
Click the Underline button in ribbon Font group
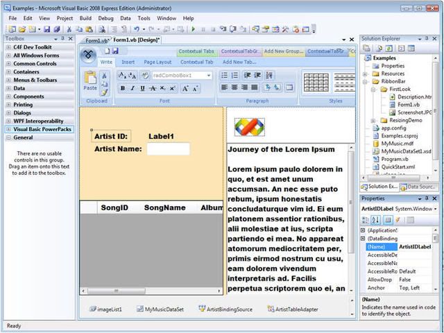pyautogui.click(x=142, y=88)
